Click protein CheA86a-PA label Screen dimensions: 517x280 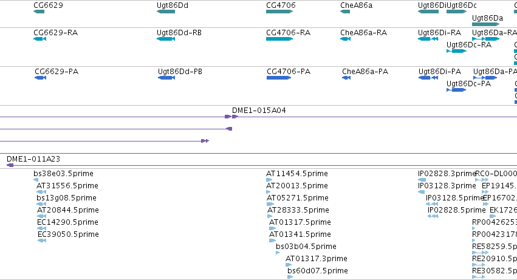tap(365, 72)
